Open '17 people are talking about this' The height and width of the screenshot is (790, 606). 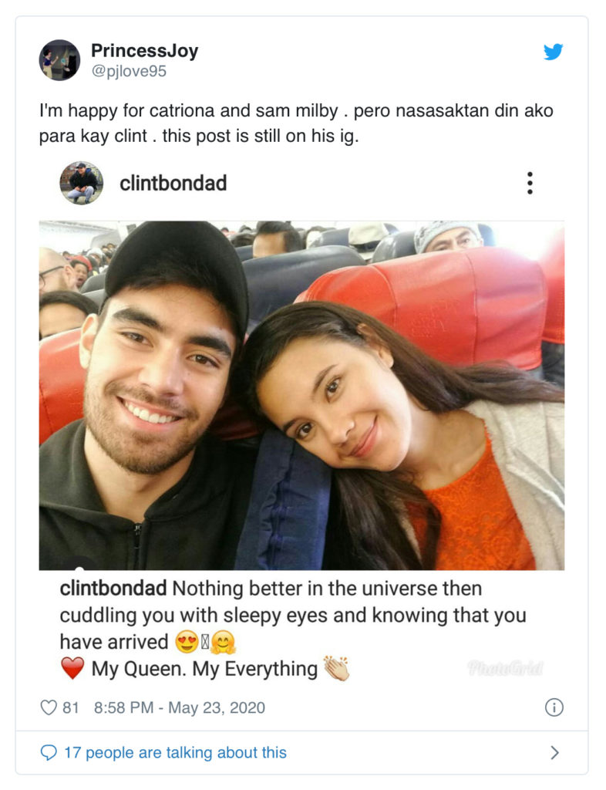175,753
